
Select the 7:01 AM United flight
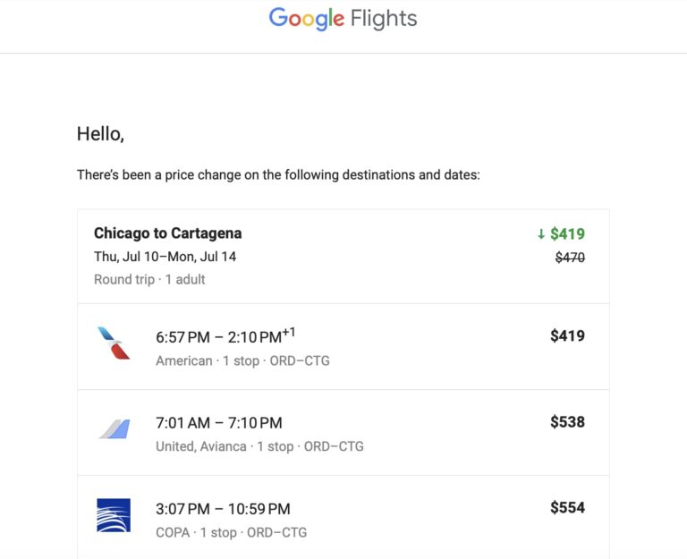[218, 422]
